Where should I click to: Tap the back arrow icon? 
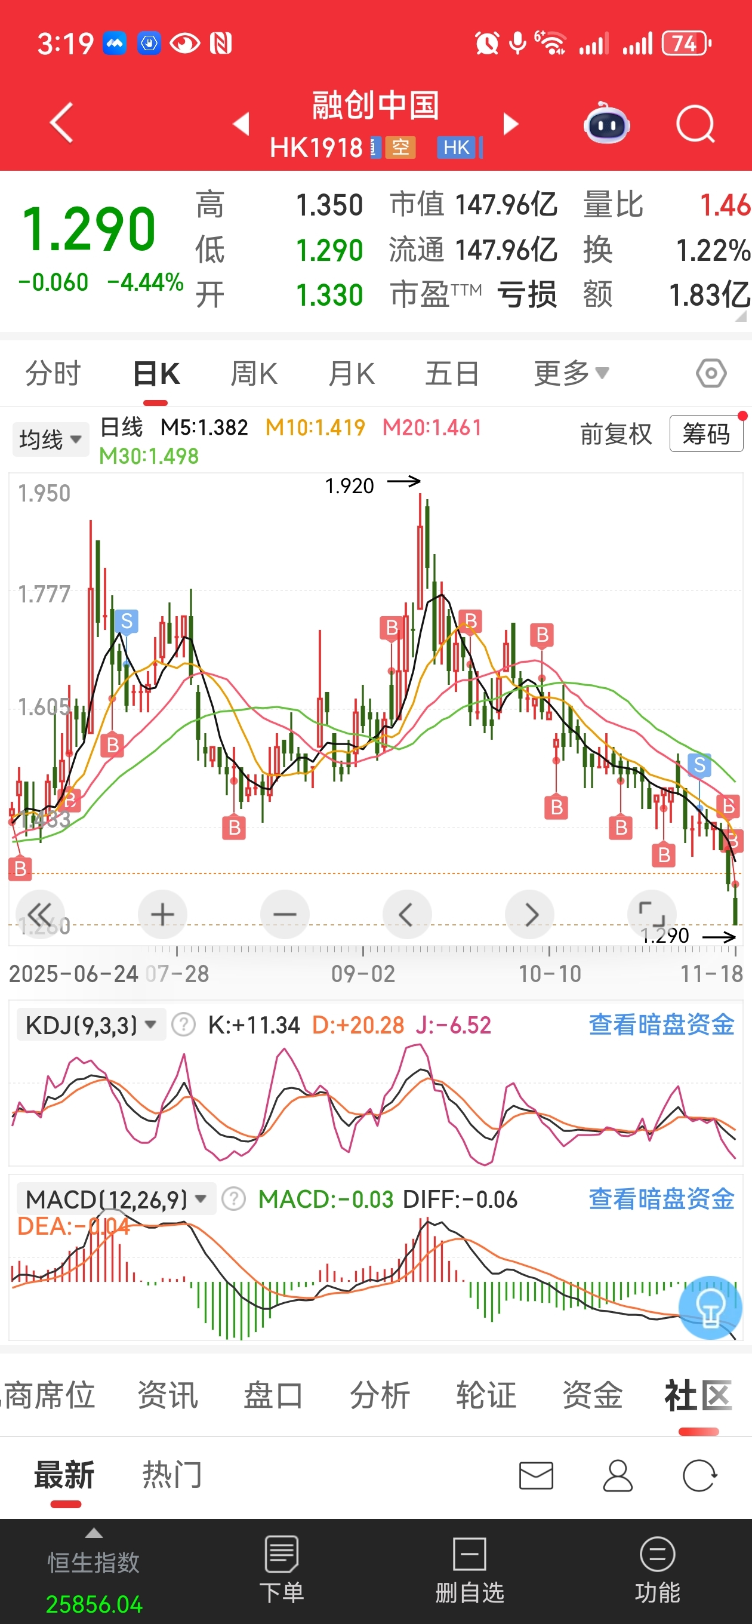click(x=61, y=122)
